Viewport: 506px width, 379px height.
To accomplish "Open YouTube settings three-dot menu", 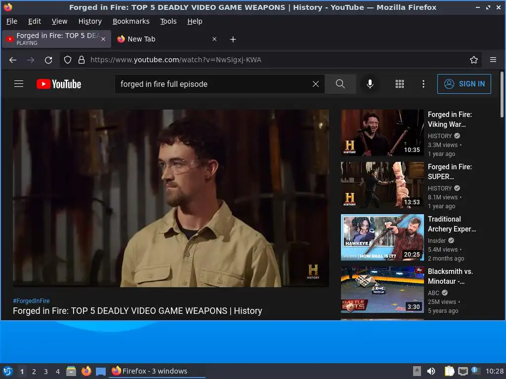I will [423, 84].
